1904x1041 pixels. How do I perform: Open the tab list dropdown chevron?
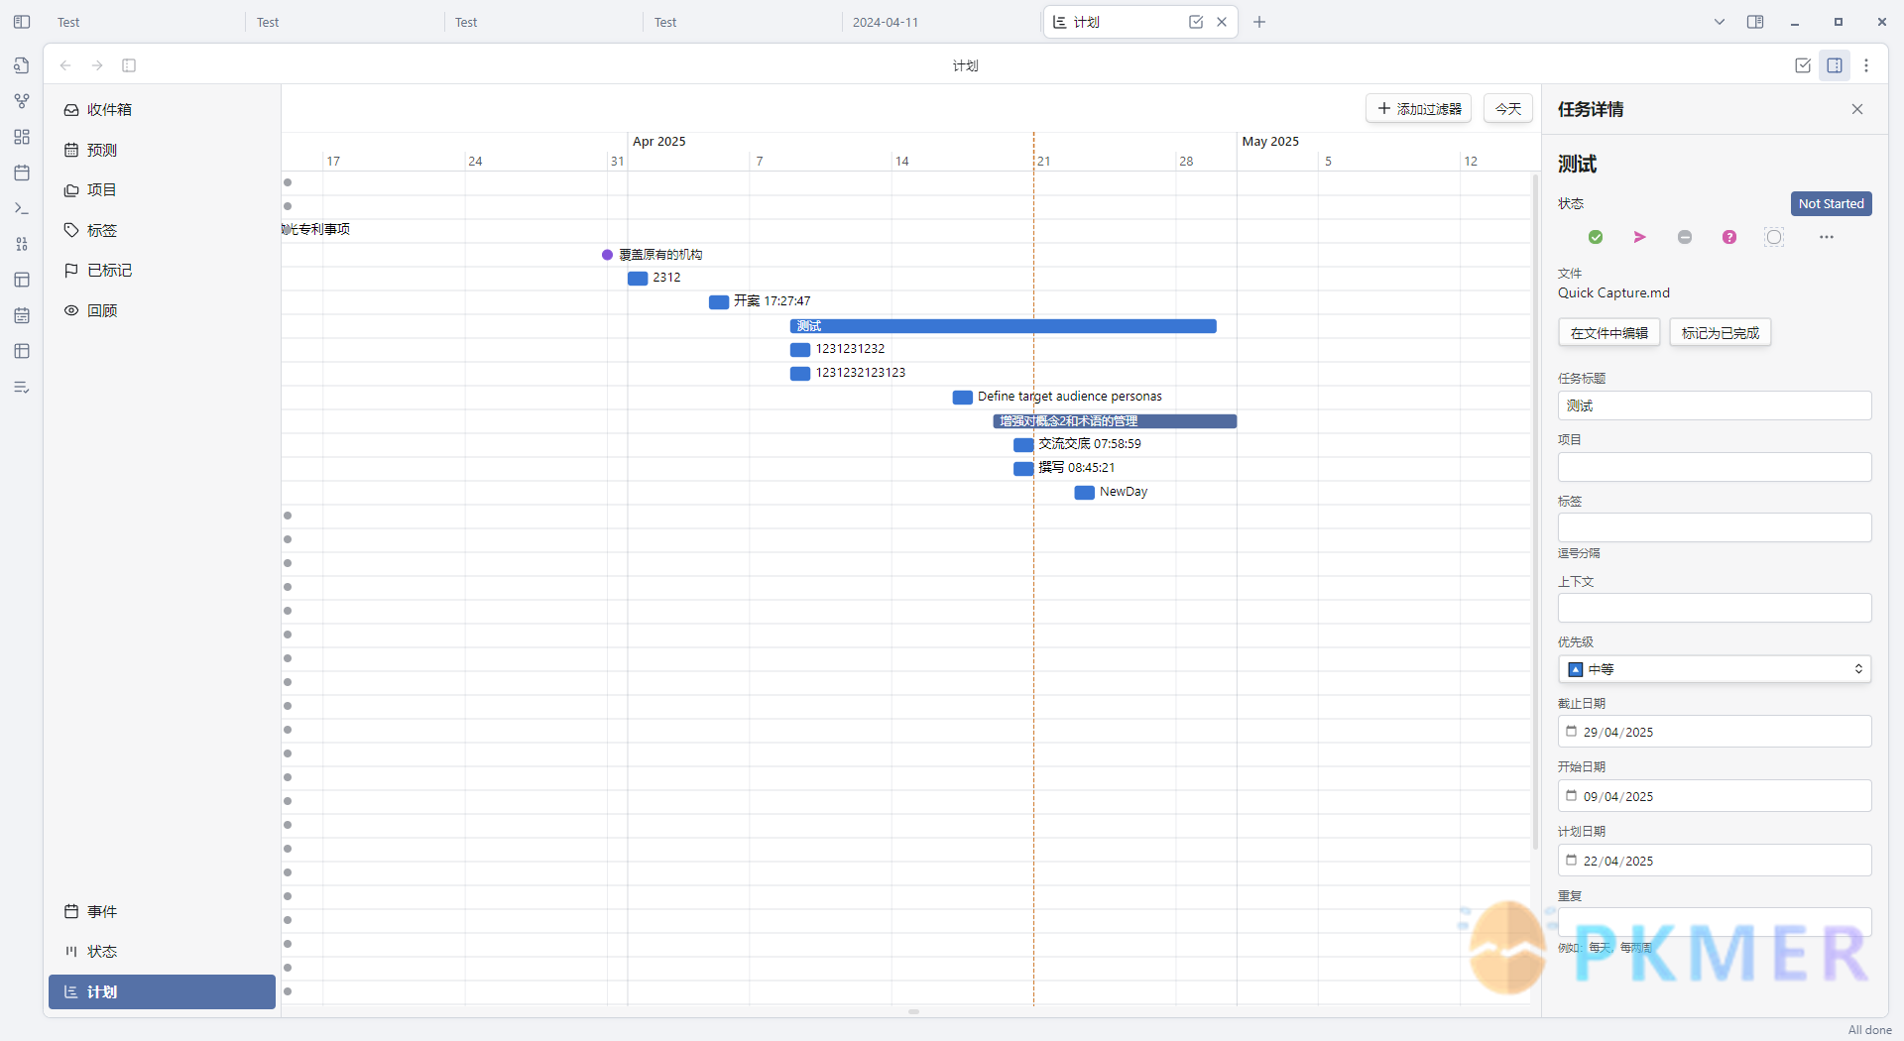pyautogui.click(x=1720, y=22)
